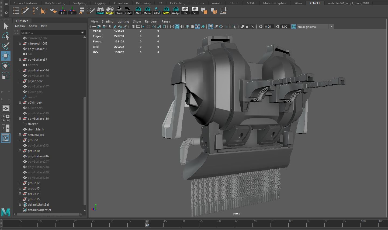The width and height of the screenshot is (388, 230).
Task: Toggle wireframe-on-shaded display in the viewport
Action: tap(187, 27)
